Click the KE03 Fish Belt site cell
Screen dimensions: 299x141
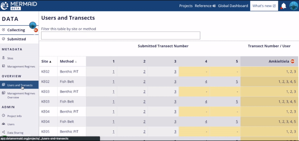tap(48, 101)
